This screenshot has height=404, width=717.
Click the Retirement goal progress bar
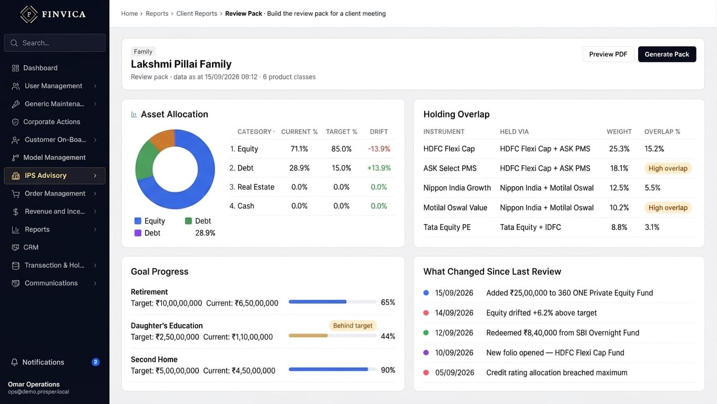click(x=333, y=302)
